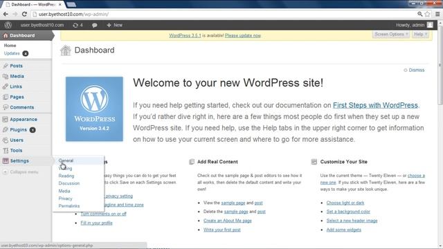Bookmark this page with the star icon

pos(428,14)
